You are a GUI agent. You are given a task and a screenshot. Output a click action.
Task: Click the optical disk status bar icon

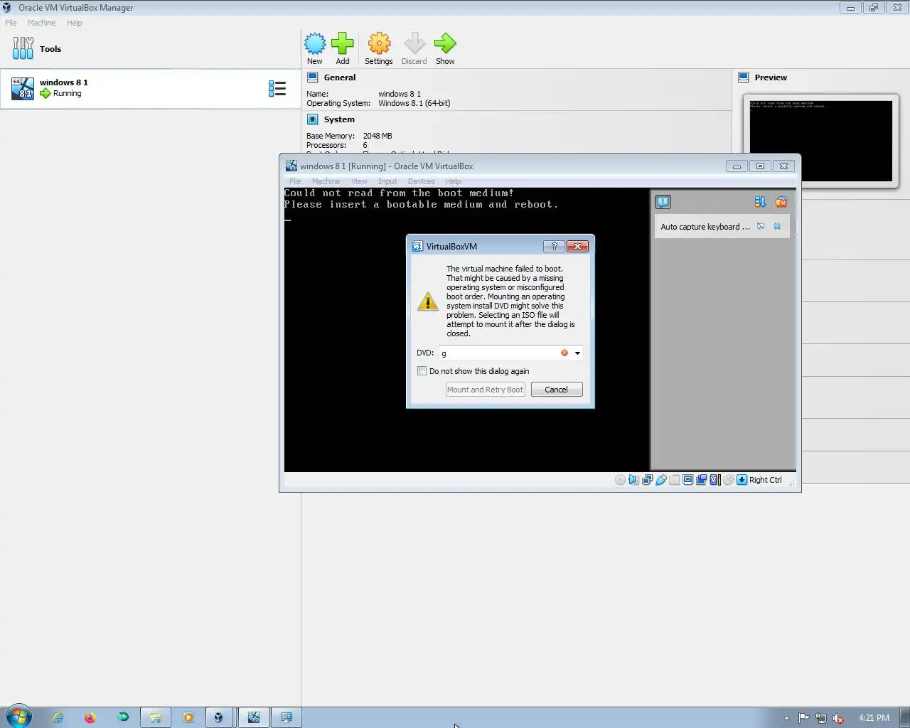click(x=620, y=480)
